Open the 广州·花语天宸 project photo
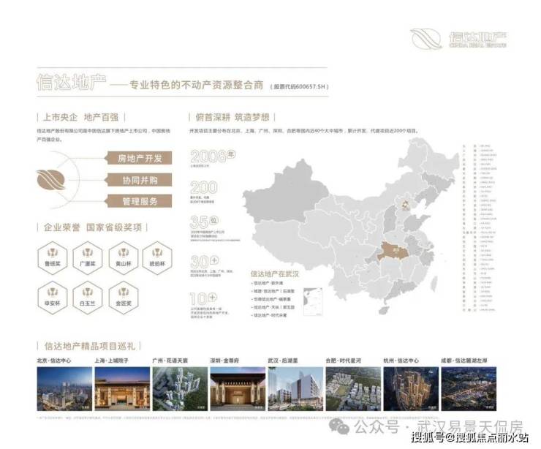 click(180, 388)
